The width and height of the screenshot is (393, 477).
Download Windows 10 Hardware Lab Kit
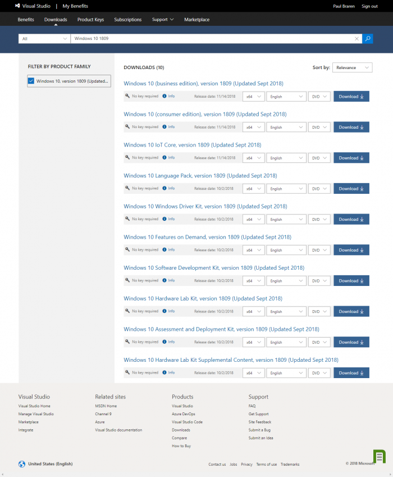[351, 311]
